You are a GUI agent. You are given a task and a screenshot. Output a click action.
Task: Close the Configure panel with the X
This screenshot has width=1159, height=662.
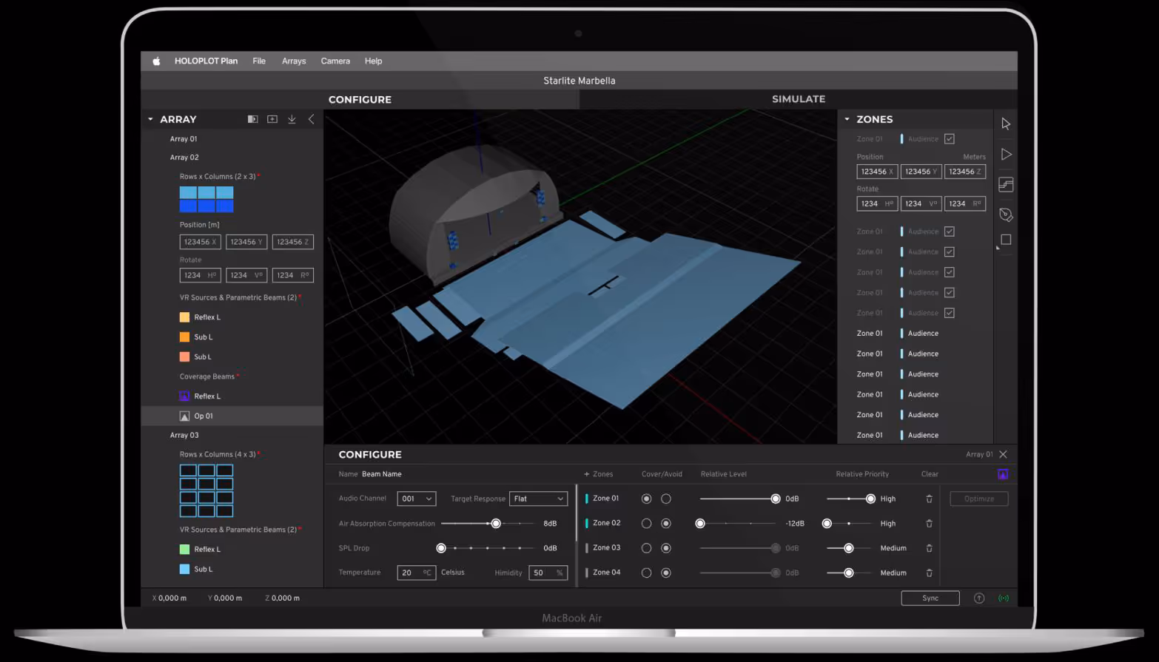(x=1003, y=454)
